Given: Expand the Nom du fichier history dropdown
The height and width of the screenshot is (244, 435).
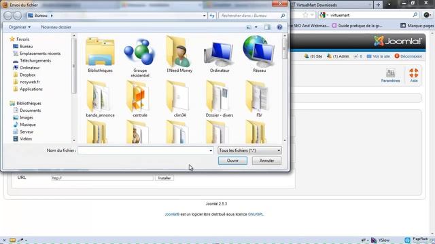Looking at the screenshot, I should [211, 150].
